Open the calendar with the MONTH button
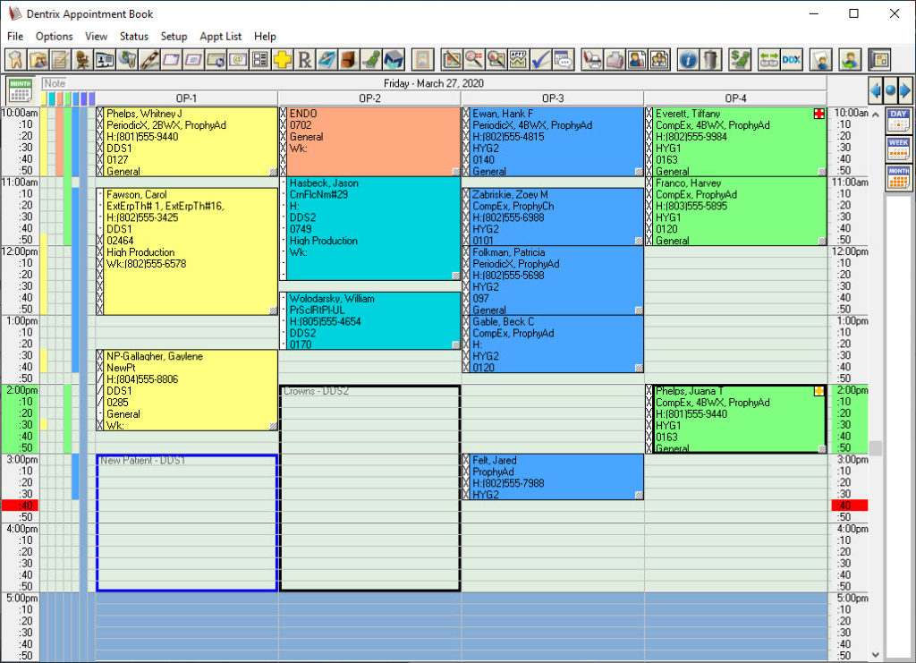 tap(20, 89)
